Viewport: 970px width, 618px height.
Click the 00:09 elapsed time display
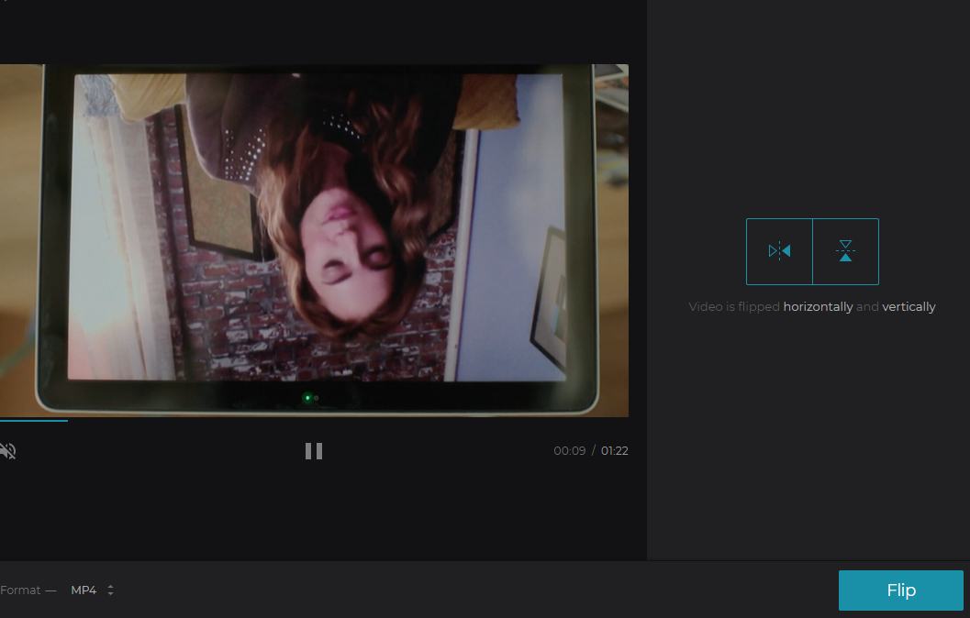pyautogui.click(x=568, y=450)
